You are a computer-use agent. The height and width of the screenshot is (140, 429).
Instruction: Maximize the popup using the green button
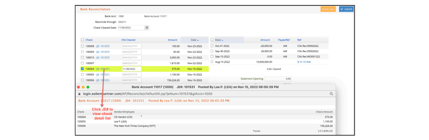(88, 87)
